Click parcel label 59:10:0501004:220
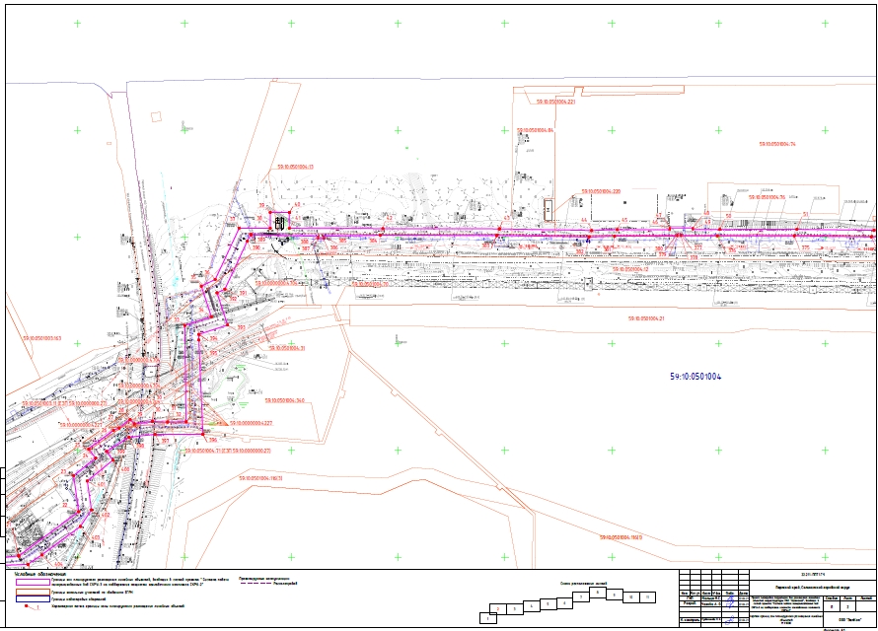The image size is (878, 631). pyautogui.click(x=601, y=191)
